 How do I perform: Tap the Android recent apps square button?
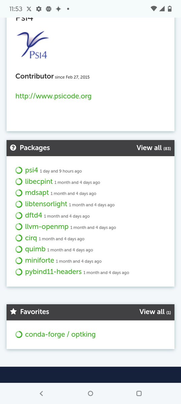coord(139,393)
